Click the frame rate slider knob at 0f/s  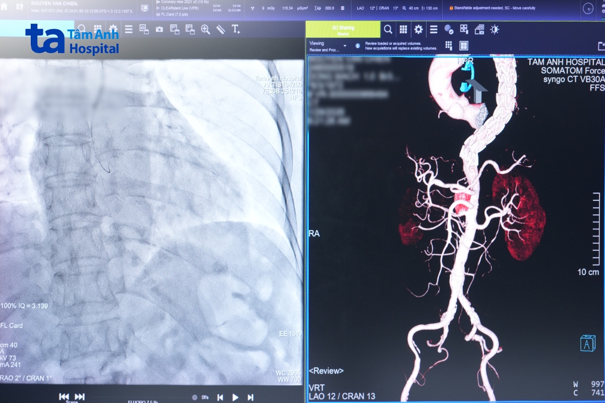tap(195, 397)
